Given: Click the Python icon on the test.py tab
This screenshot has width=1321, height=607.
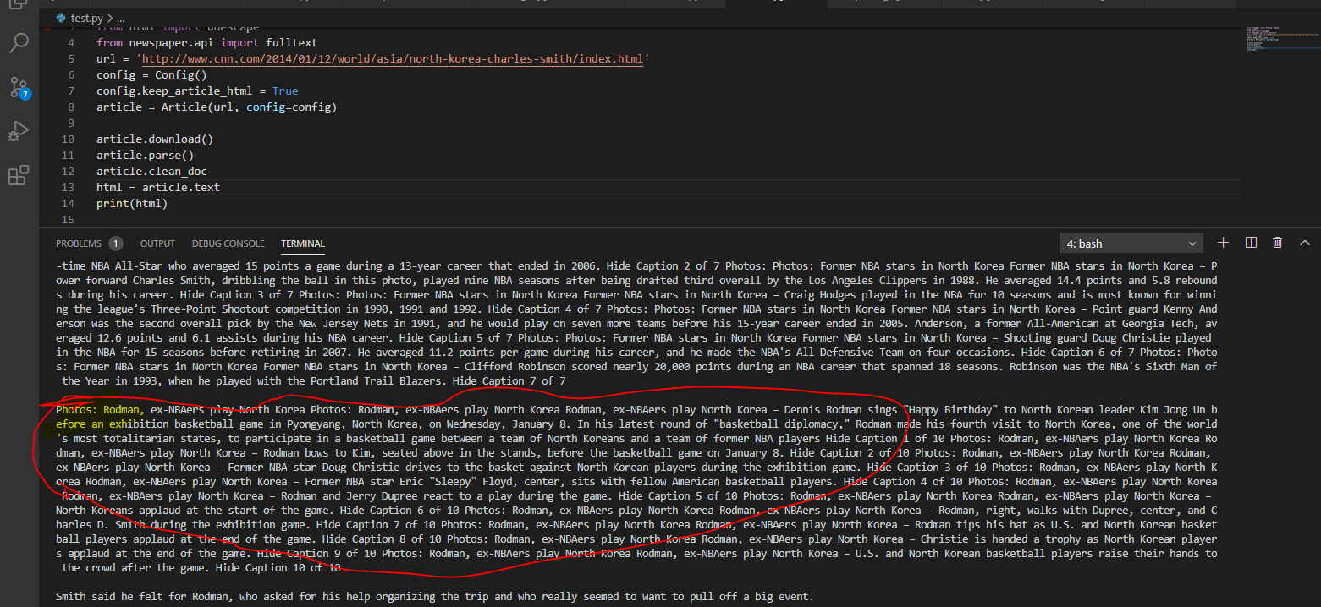Looking at the screenshot, I should [x=60, y=15].
